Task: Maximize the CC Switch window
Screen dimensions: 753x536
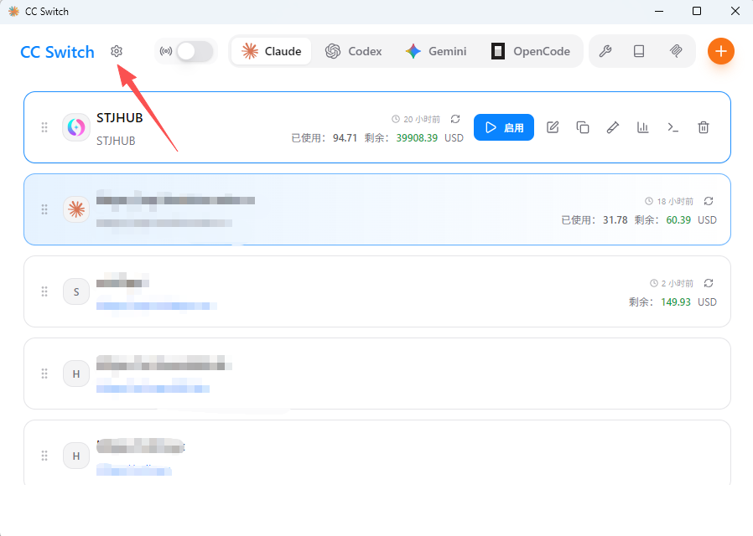Action: pyautogui.click(x=697, y=11)
